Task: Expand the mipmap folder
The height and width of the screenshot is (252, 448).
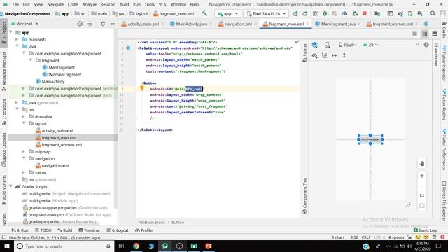Action: click(x=24, y=151)
